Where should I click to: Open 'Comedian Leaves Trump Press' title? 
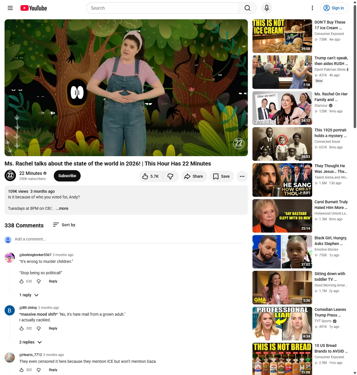[x=330, y=312]
